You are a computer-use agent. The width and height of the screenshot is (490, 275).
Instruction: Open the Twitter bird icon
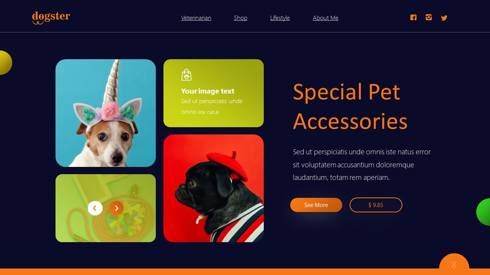tap(444, 18)
